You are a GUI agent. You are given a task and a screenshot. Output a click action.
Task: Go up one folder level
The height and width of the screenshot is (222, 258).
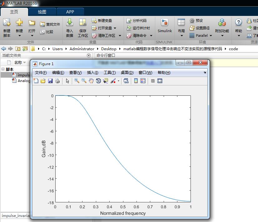18,49
